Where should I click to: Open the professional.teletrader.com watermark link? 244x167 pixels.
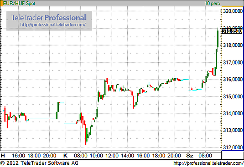pyautogui.click(x=53, y=25)
